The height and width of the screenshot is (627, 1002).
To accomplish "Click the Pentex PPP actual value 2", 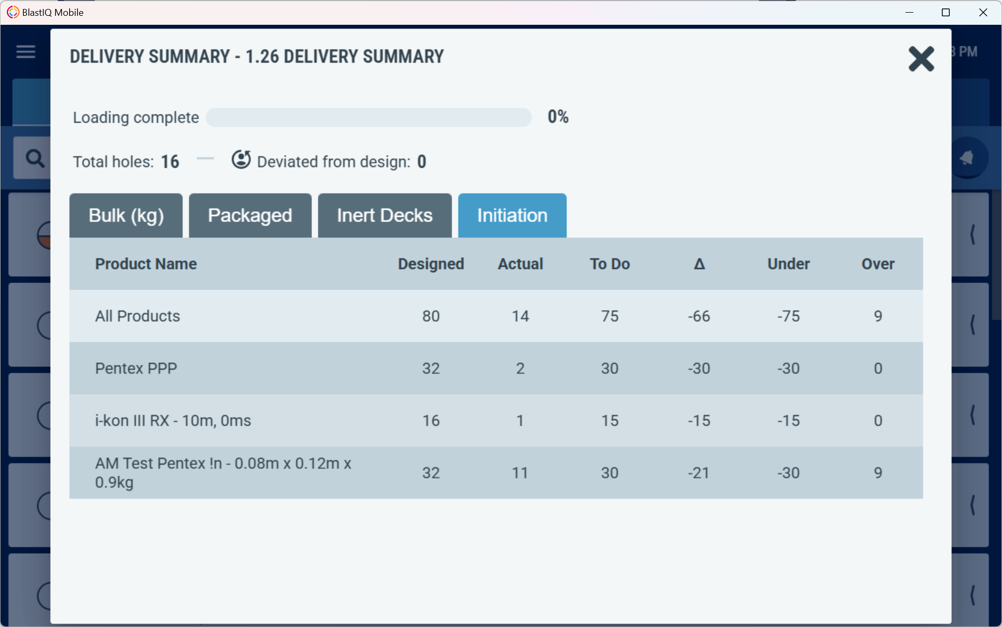I will (520, 368).
